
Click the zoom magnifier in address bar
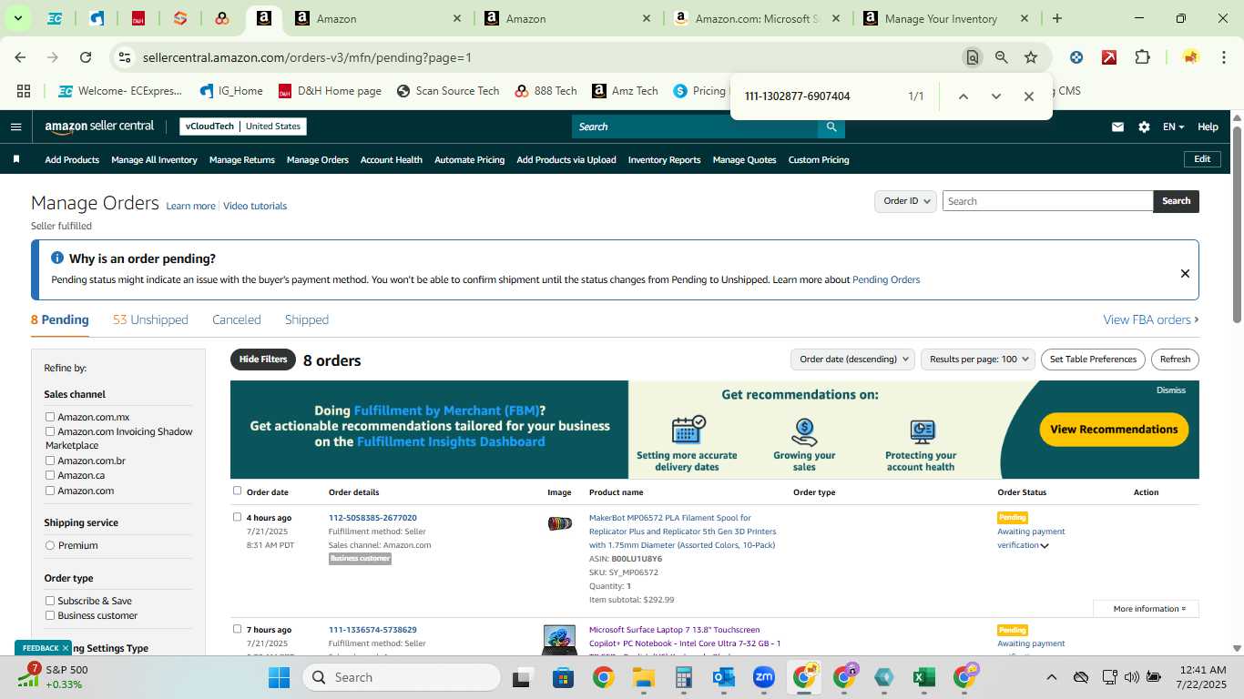1001,57
